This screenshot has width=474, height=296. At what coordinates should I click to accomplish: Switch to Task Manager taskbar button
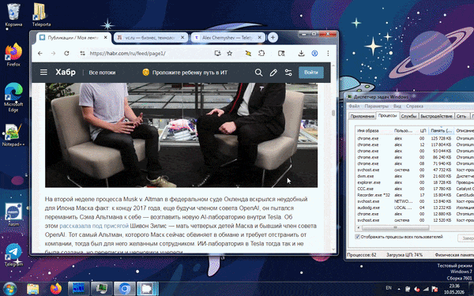click(101, 289)
